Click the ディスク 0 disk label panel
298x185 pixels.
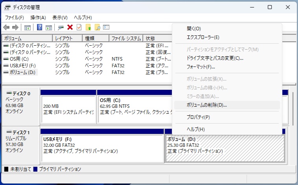(x=21, y=107)
